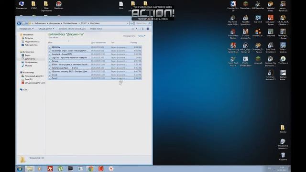This screenshot has height=172, width=306.
Task: Open the Explorer help icon
Action: tap(148, 29)
